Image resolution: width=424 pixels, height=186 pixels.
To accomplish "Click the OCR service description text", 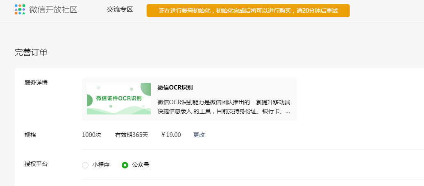I will pyautogui.click(x=224, y=107).
